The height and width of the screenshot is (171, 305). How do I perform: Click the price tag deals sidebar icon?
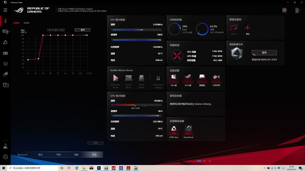coord(5,74)
